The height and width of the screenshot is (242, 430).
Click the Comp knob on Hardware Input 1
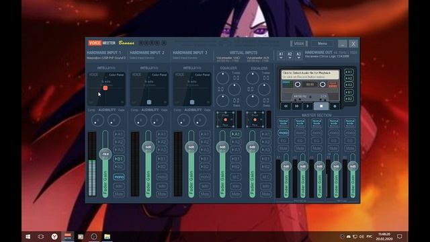pyautogui.click(x=97, y=120)
